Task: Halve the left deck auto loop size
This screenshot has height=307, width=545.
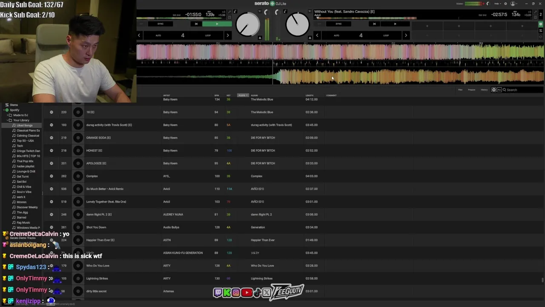Action: (x=139, y=35)
